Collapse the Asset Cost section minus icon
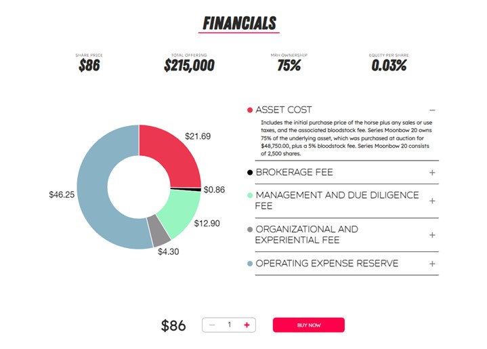The image size is (487, 349). tap(432, 110)
